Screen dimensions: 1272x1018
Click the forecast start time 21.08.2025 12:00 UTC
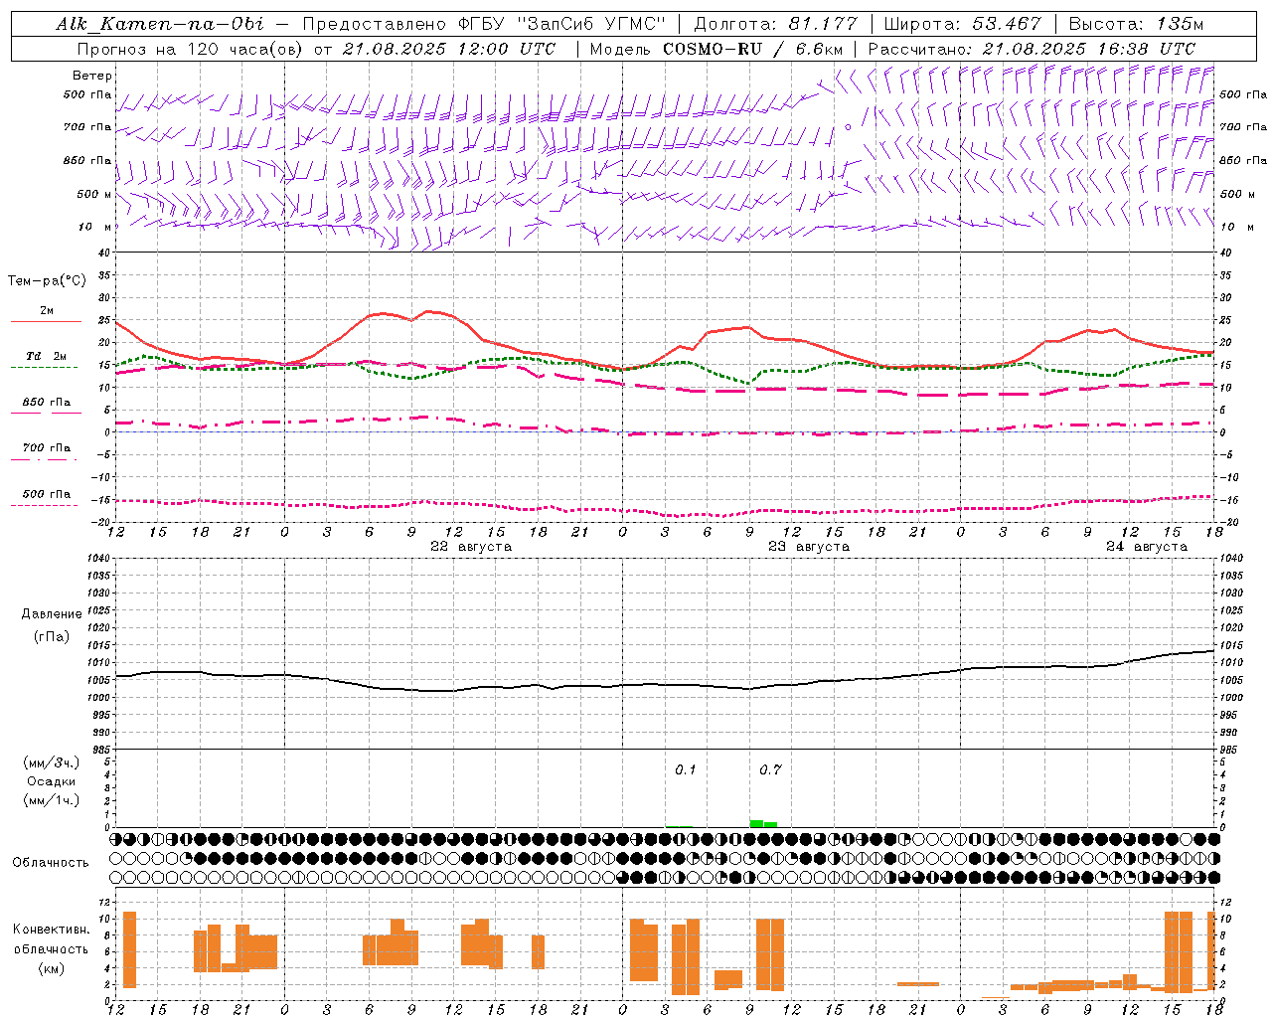[449, 49]
